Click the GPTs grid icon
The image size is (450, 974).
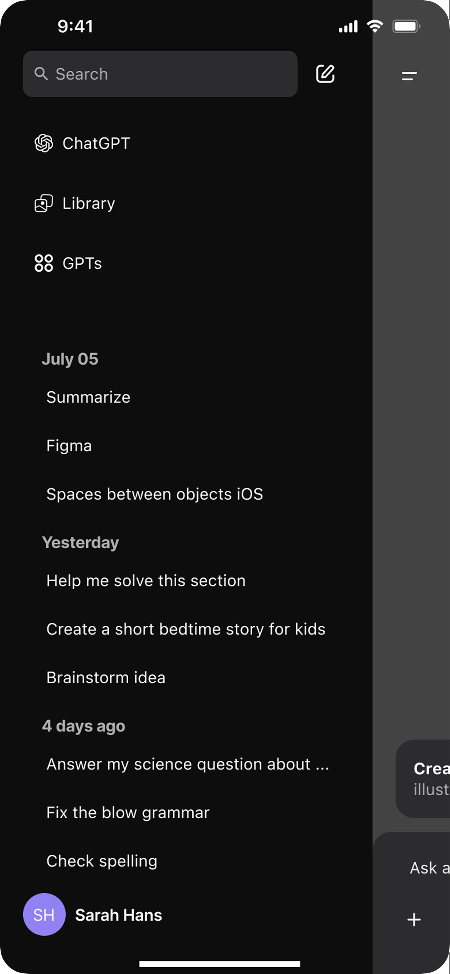(x=44, y=263)
